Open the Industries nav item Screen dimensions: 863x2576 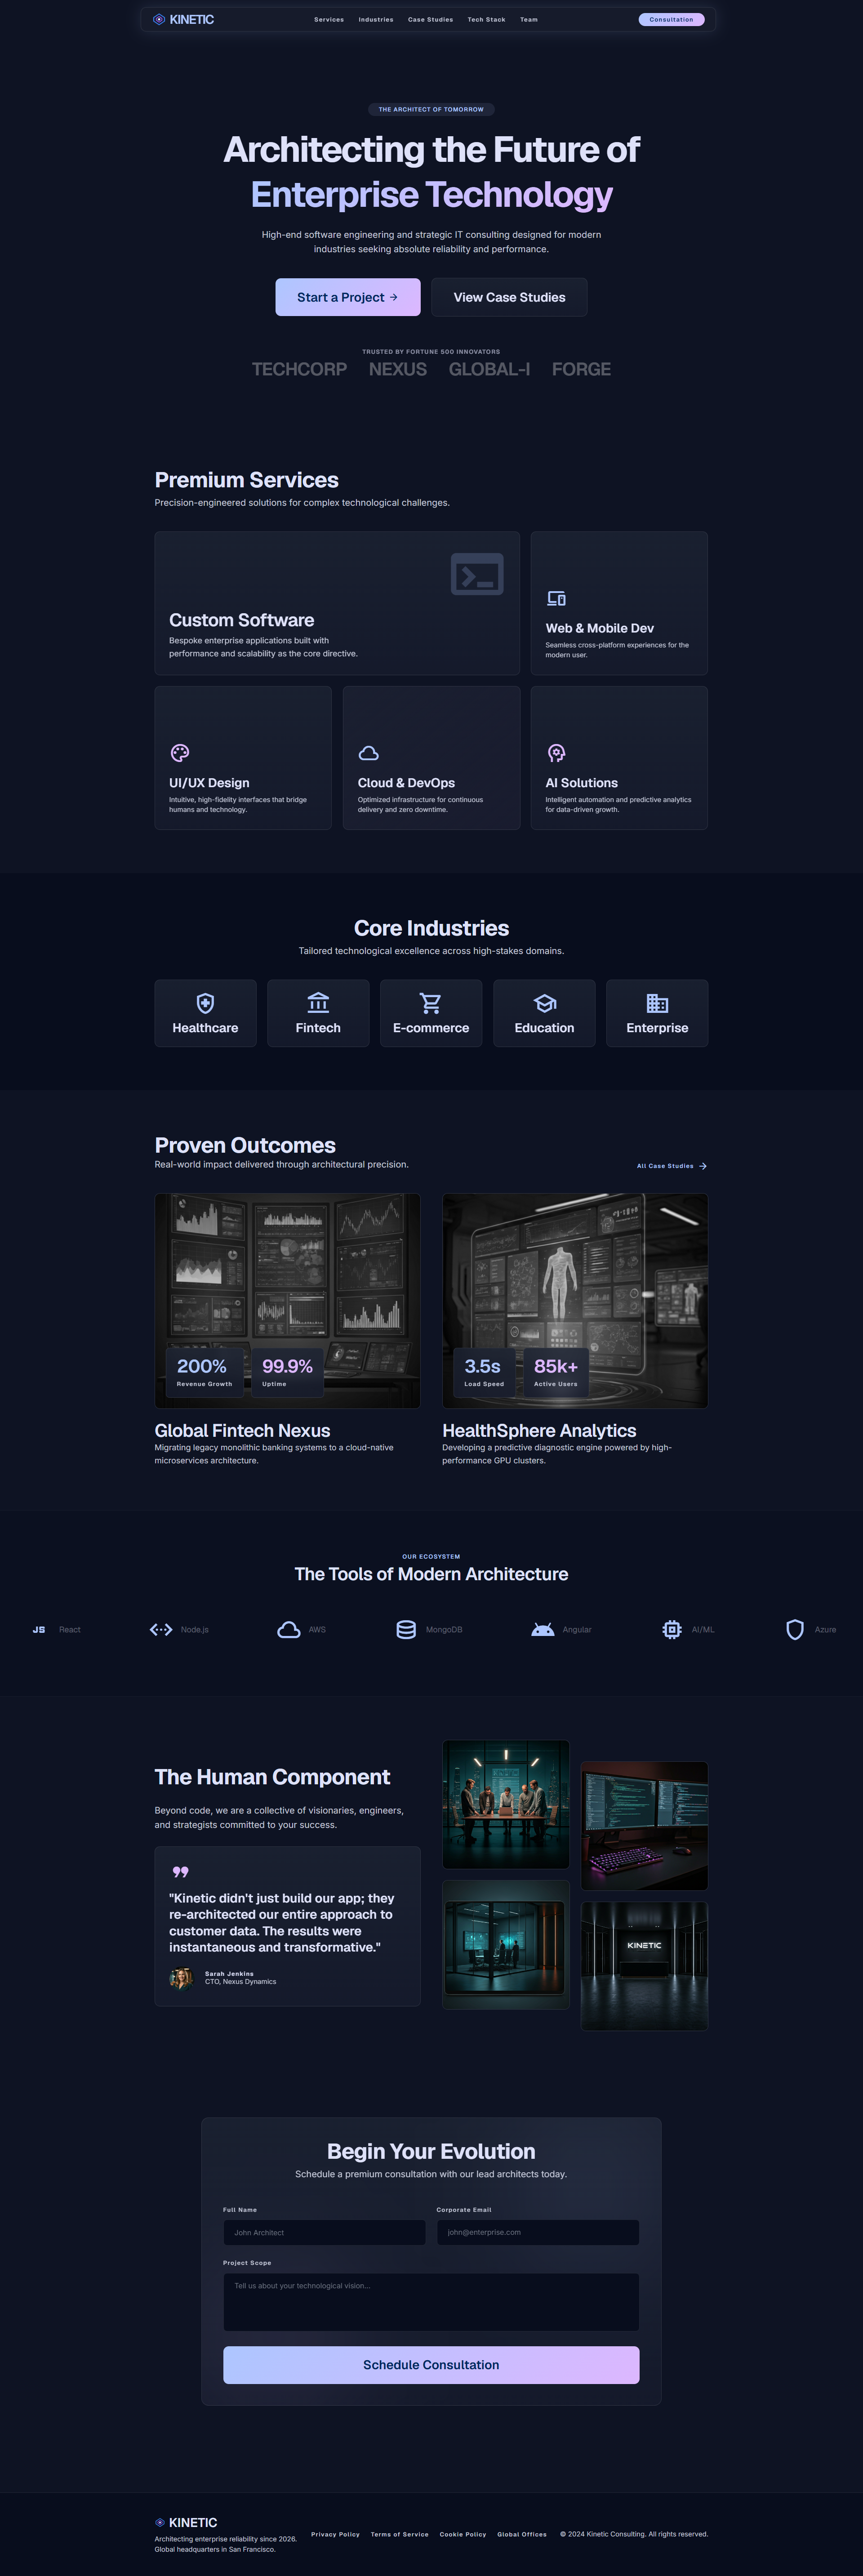coord(376,19)
